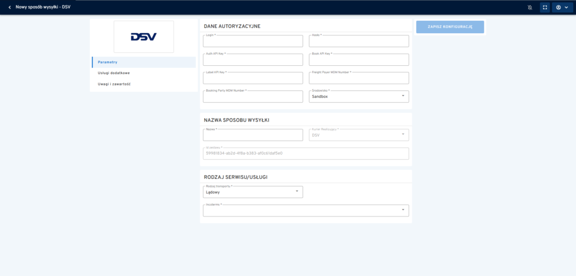Click the Book API Key field

click(359, 60)
